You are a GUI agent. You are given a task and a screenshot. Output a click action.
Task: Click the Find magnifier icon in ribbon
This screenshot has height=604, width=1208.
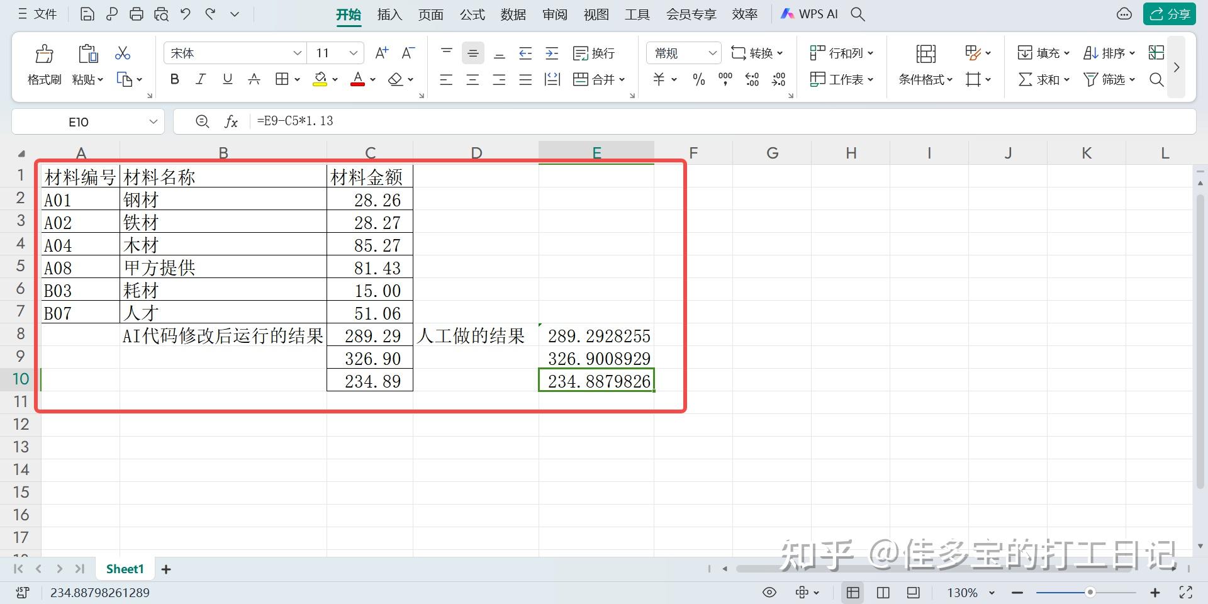pos(1156,79)
